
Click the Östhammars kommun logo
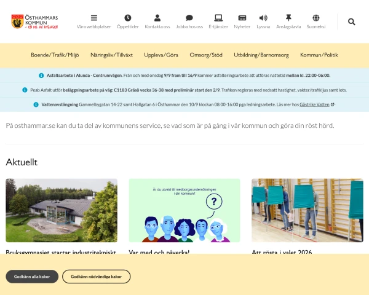coord(35,22)
